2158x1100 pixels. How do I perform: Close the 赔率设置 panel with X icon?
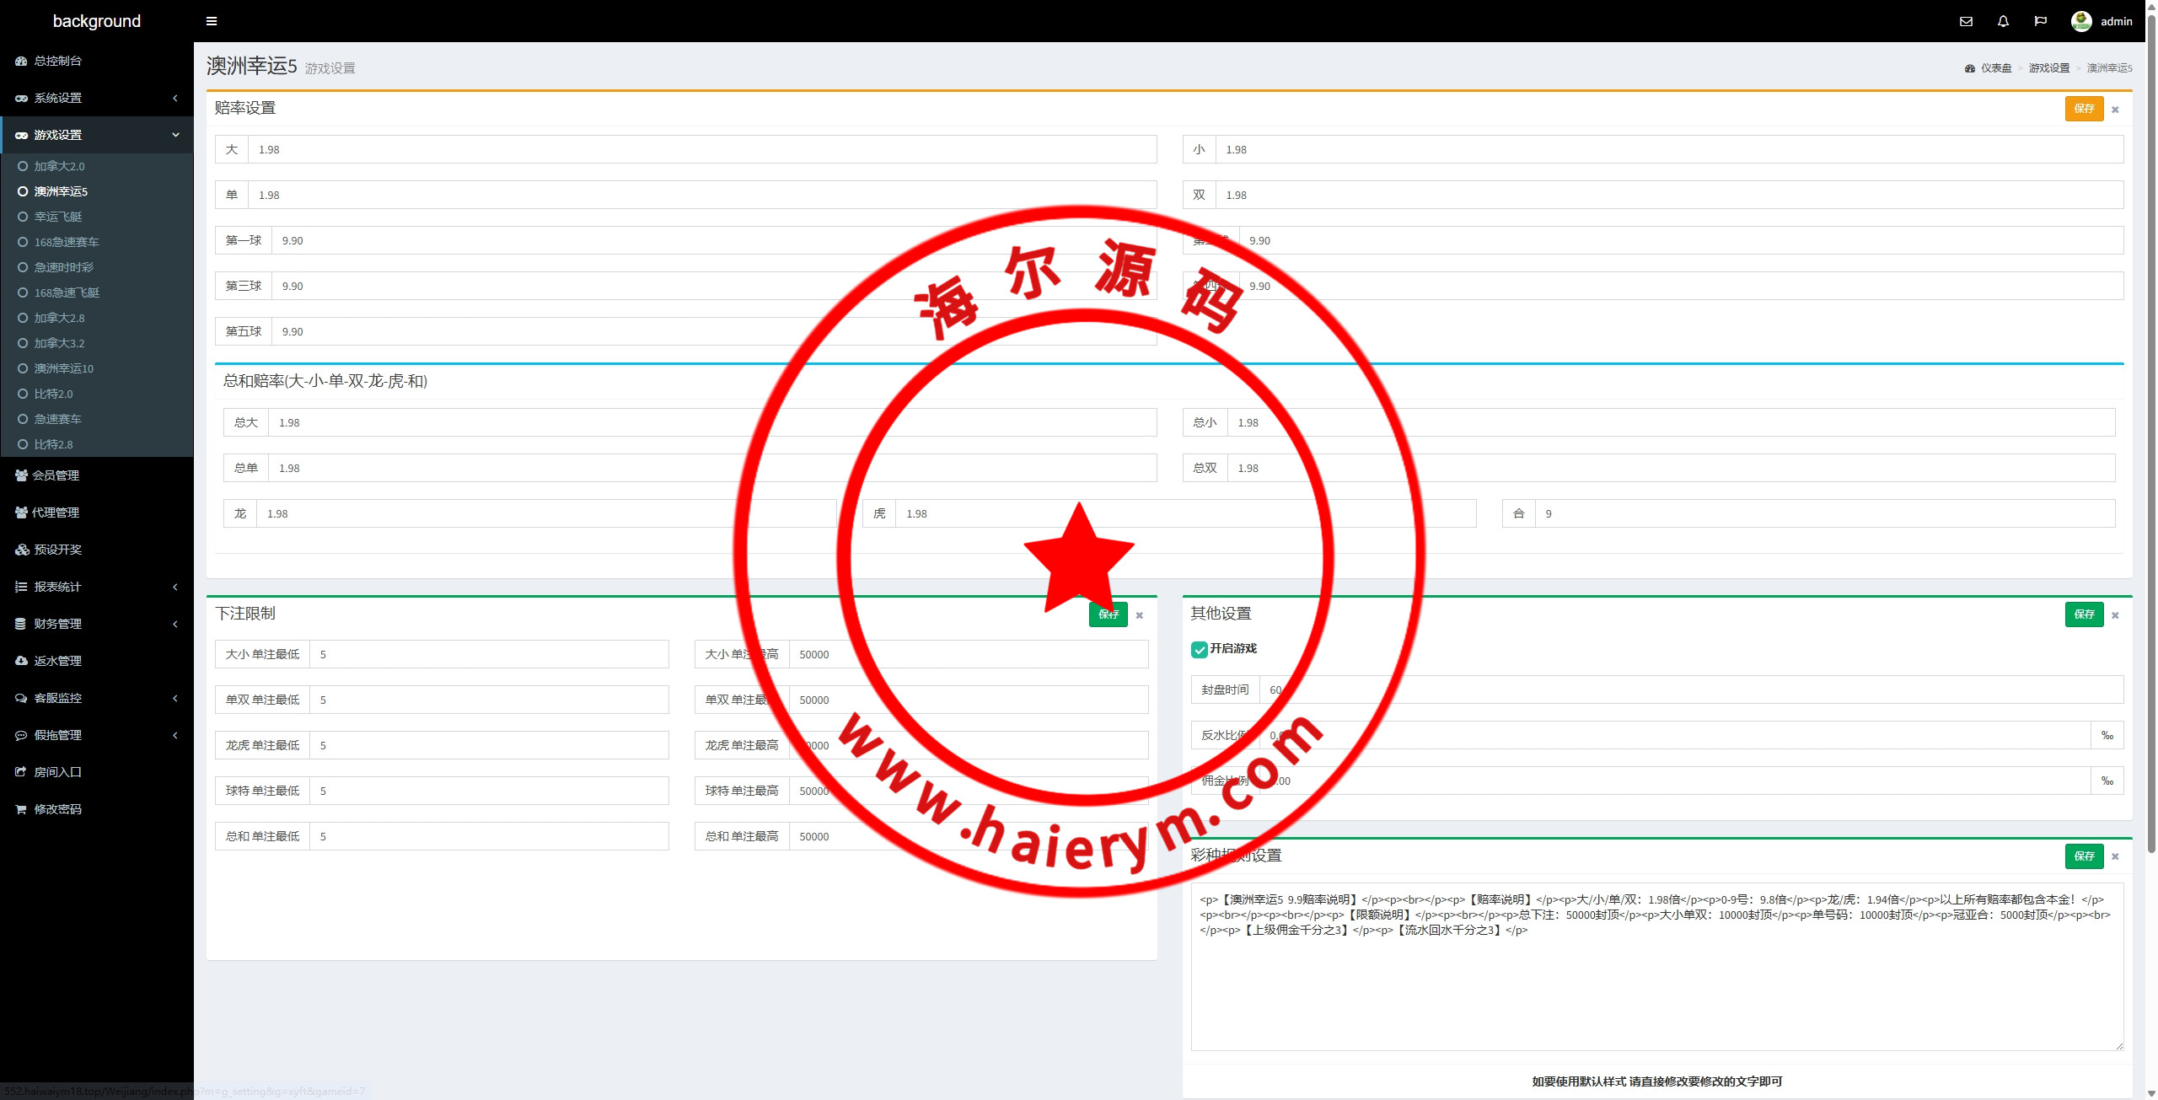click(x=2115, y=110)
